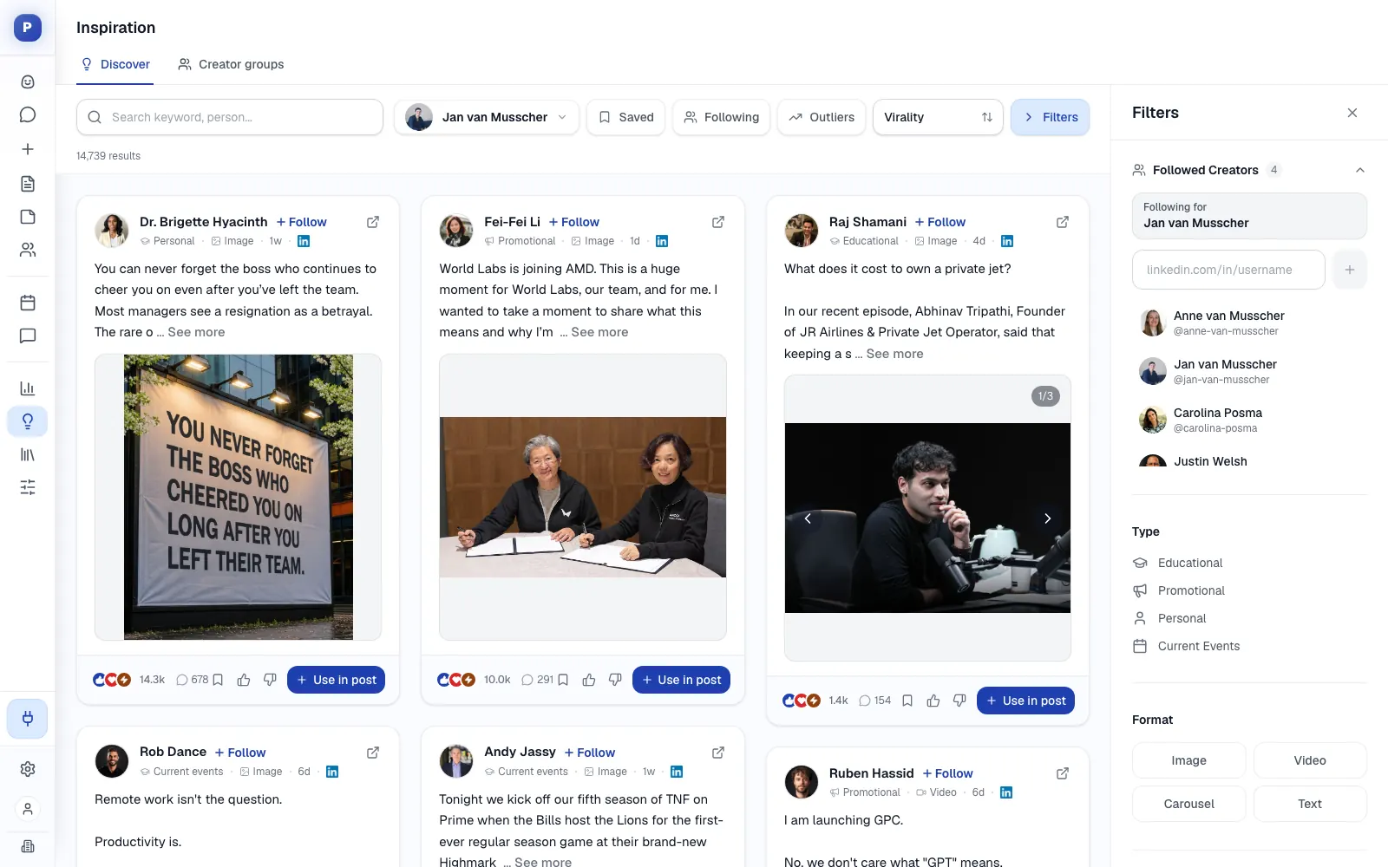The width and height of the screenshot is (1388, 867).
Task: Select the Carousel format filter
Action: (x=1188, y=804)
